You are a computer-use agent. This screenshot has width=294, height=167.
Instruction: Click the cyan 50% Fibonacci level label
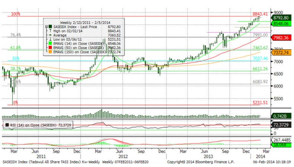tap(16, 59)
